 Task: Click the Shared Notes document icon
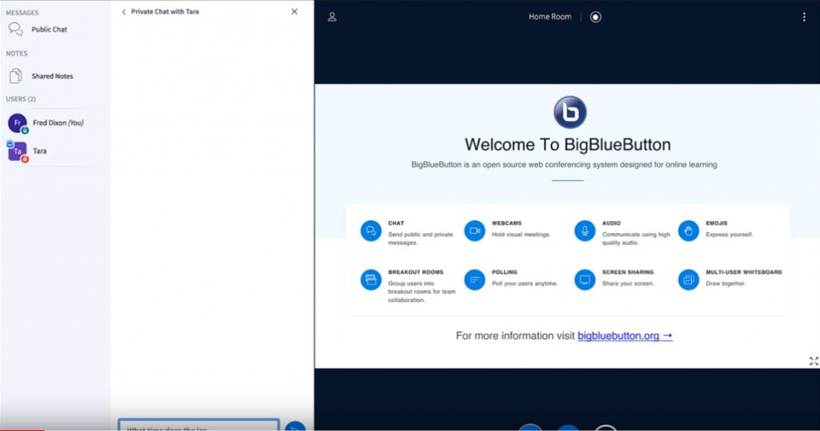(x=16, y=76)
